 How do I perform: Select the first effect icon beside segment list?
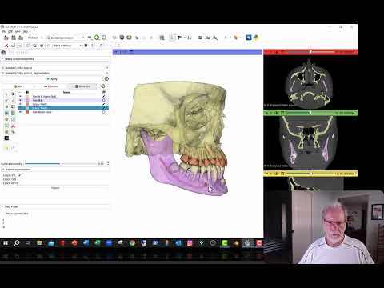(6, 94)
